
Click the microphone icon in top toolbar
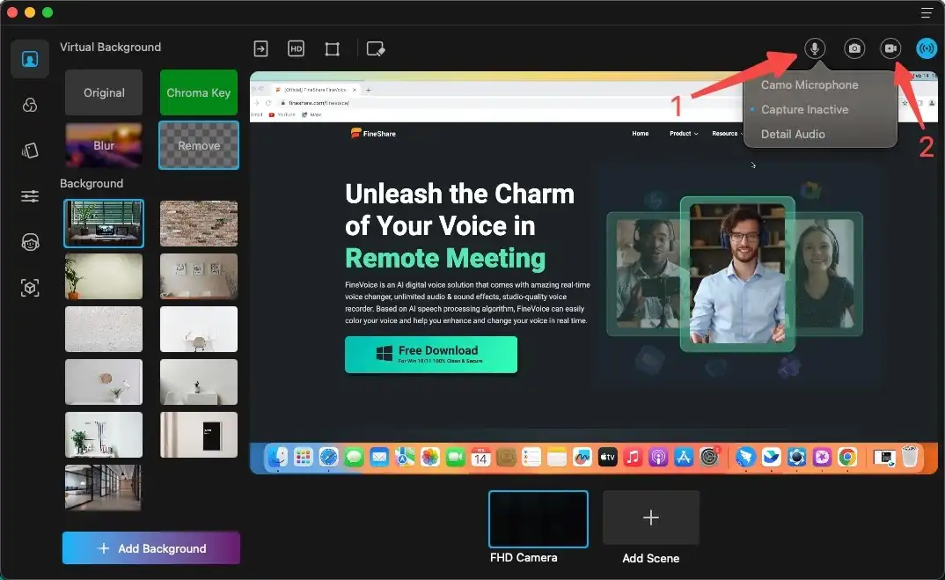[814, 48]
